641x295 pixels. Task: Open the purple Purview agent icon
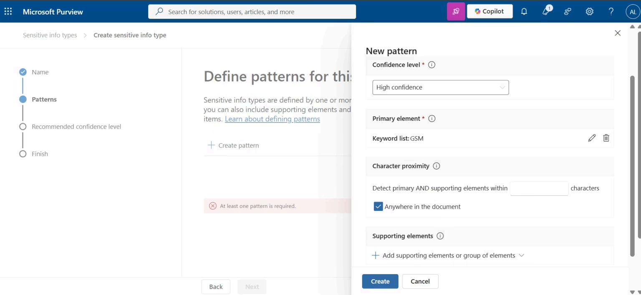456,12
